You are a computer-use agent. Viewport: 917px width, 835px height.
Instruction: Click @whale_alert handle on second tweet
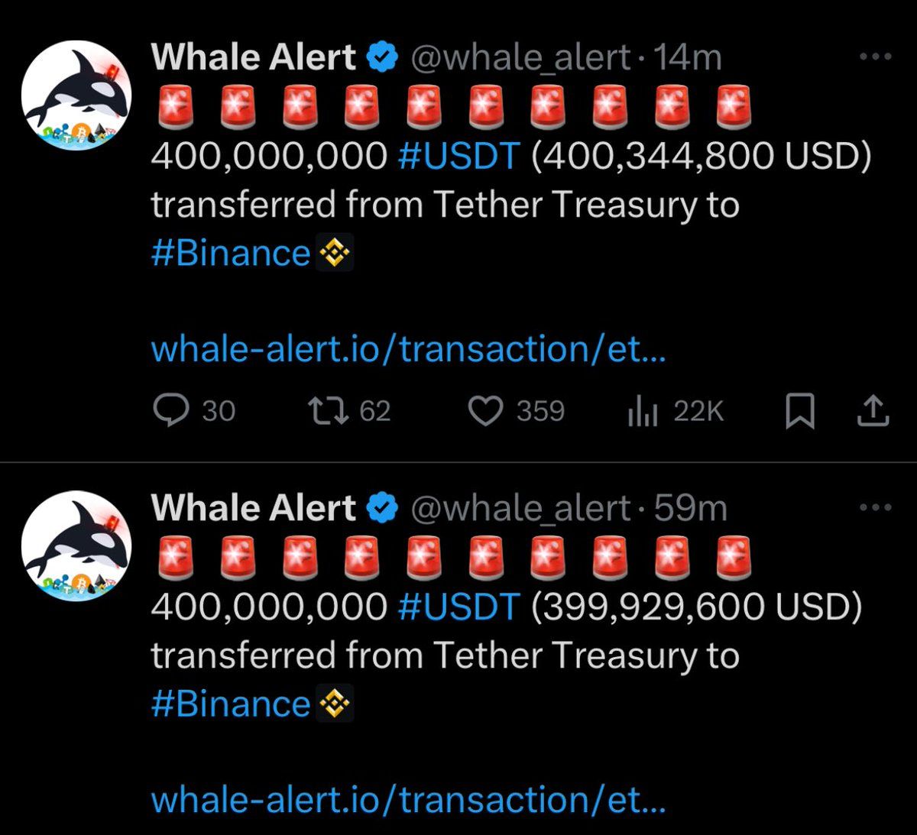pos(521,508)
